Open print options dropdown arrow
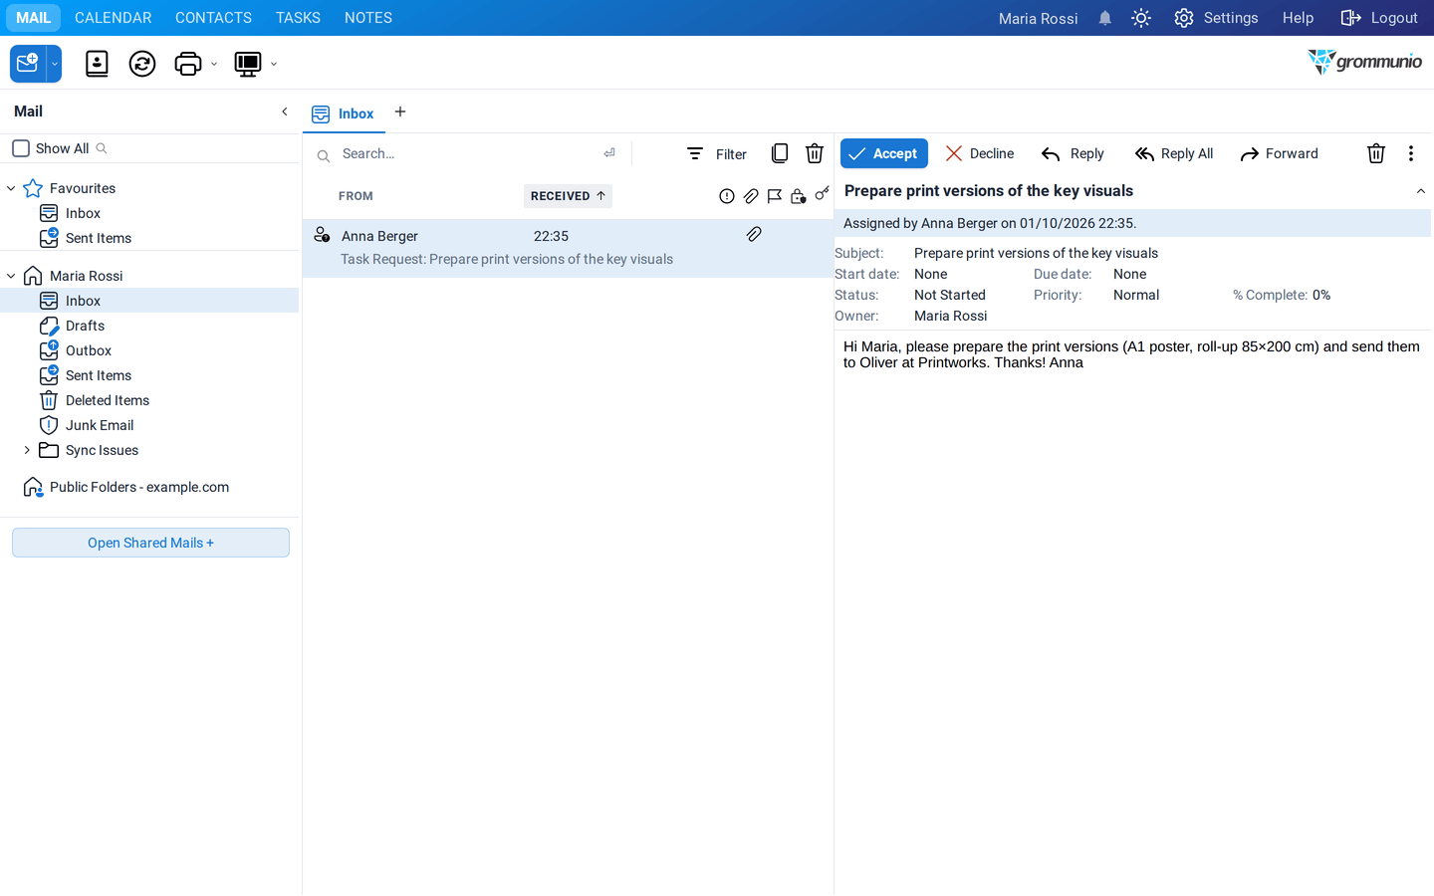1434x896 pixels. pyautogui.click(x=214, y=65)
